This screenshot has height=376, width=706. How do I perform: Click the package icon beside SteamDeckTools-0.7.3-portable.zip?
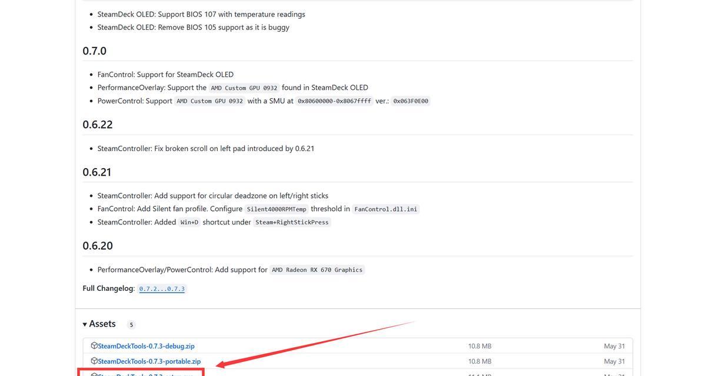(x=94, y=361)
